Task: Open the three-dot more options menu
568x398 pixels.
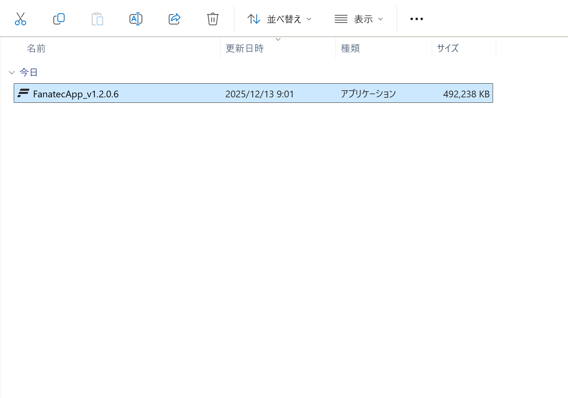Action: coord(416,19)
